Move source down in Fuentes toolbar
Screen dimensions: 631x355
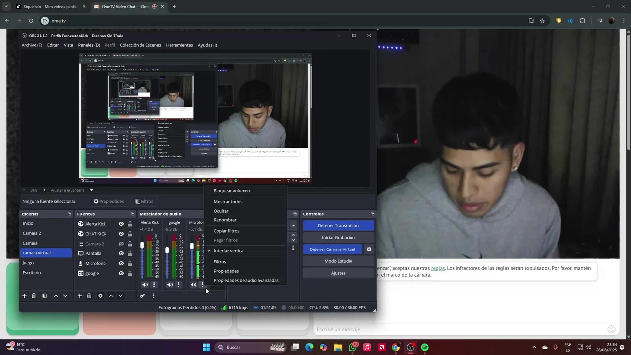[120, 296]
